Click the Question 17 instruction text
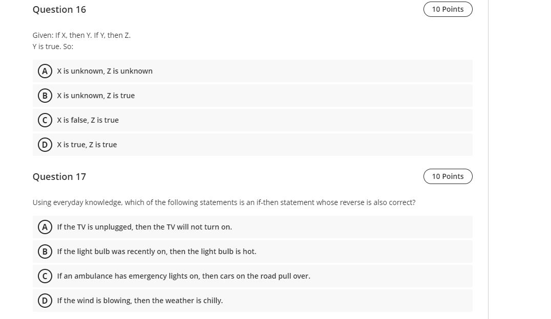The height and width of the screenshot is (319, 551). (224, 202)
